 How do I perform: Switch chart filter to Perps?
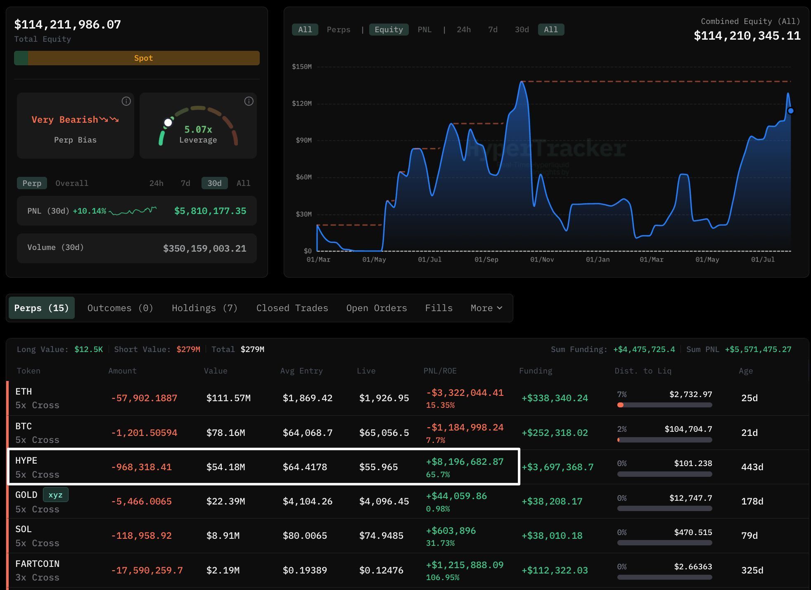[x=339, y=30]
